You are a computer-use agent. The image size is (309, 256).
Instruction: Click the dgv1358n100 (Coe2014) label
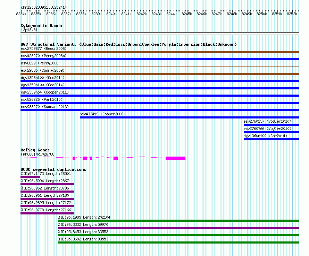(43, 78)
